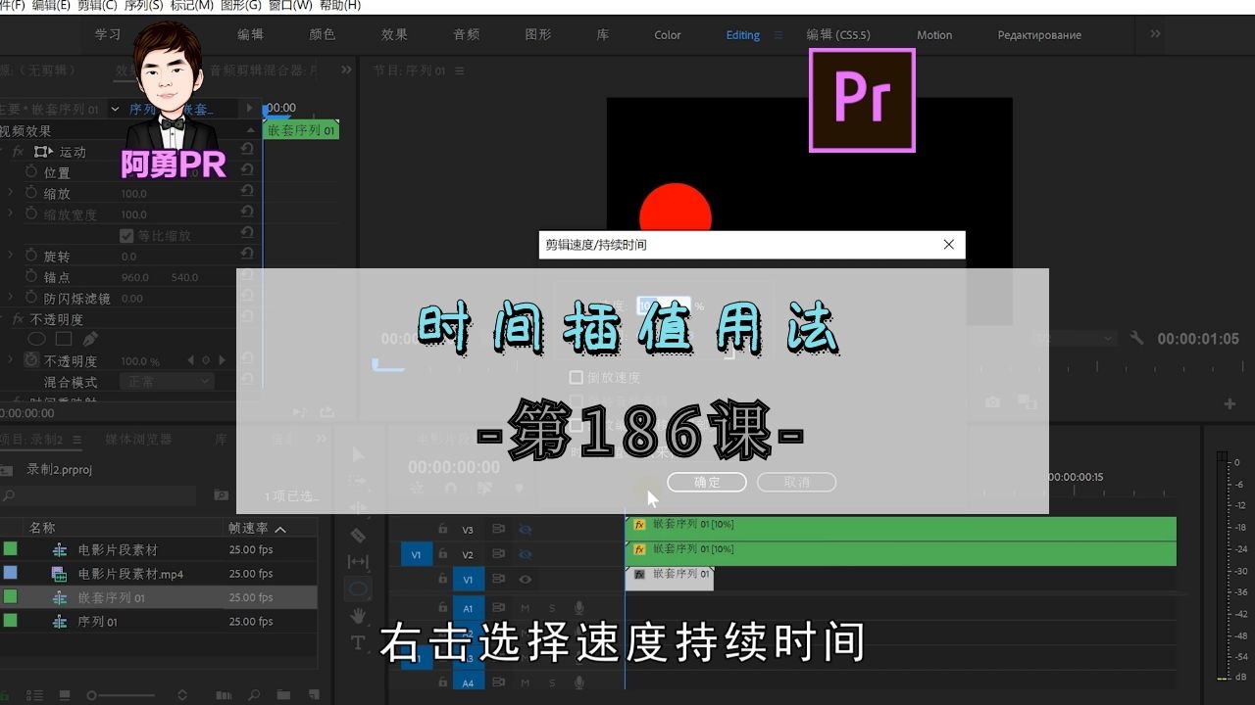Switch to the Motion workspace tab
Viewport: 1255px width, 705px height.
pos(934,35)
